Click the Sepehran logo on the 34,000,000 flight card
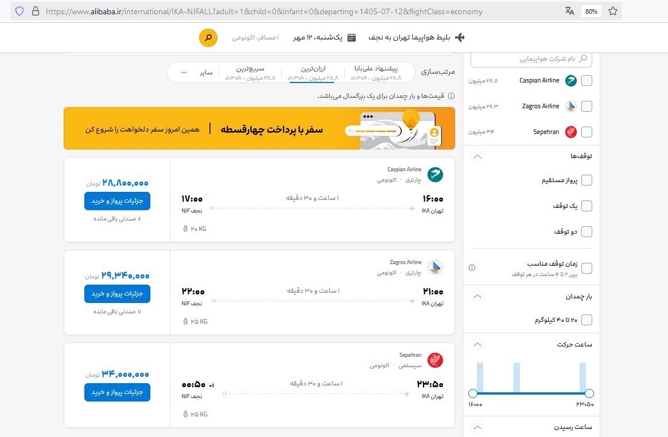 click(435, 360)
